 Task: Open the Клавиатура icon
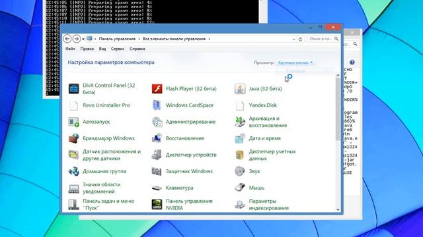[x=157, y=188]
